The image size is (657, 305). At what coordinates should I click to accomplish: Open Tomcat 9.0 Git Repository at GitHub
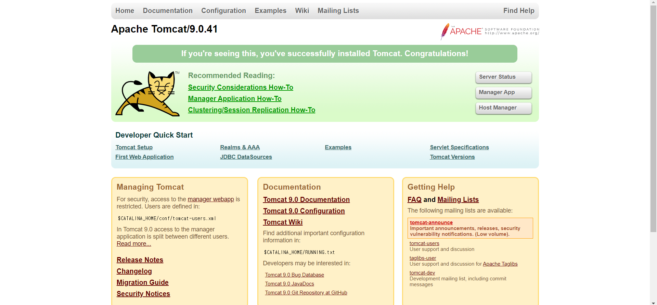(x=306, y=293)
